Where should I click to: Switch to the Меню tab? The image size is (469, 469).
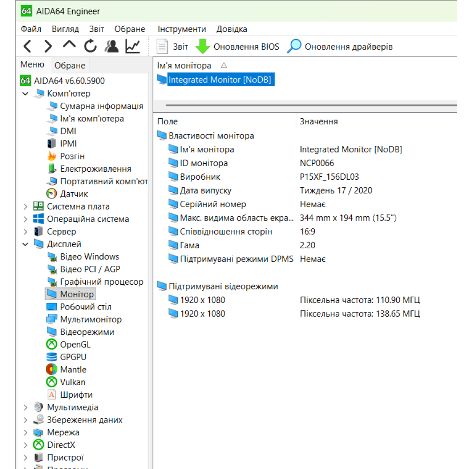tap(32, 65)
